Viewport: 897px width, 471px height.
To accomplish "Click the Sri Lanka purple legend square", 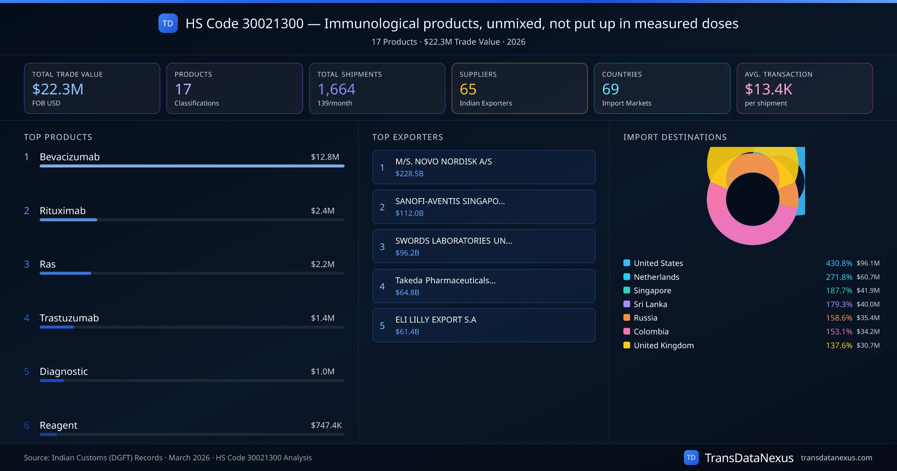I will click(627, 304).
